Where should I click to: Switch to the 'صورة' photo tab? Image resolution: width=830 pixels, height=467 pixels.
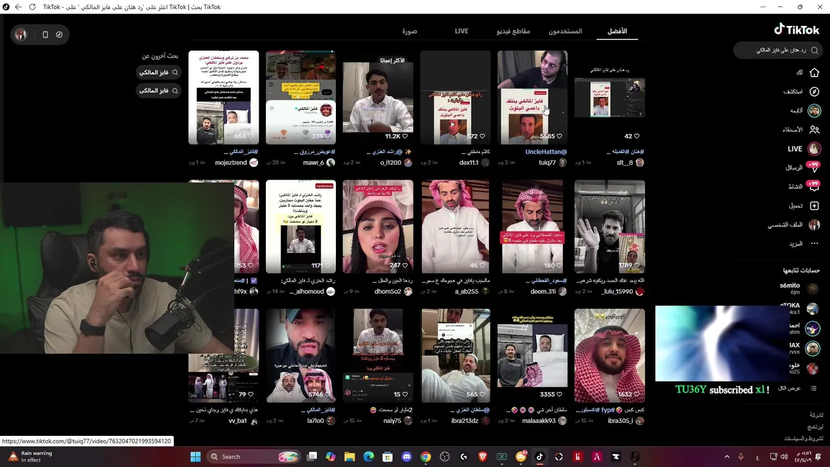click(409, 31)
